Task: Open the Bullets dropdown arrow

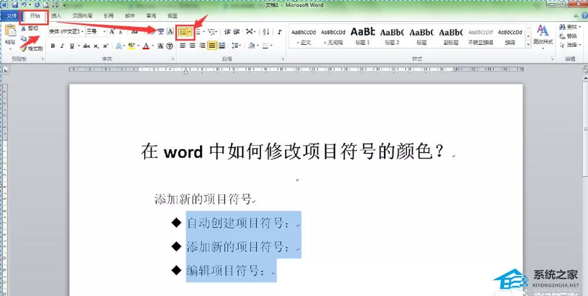Action: [190, 32]
